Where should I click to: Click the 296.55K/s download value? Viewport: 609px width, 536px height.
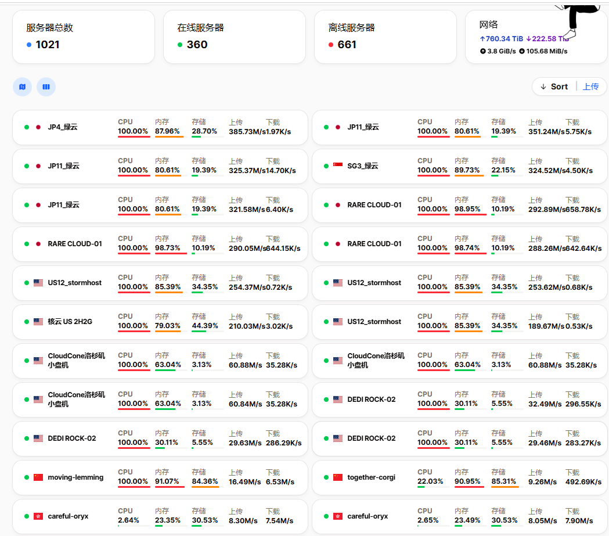click(583, 404)
